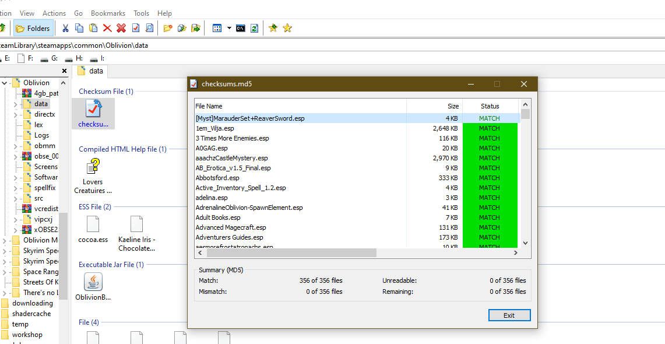Viewport: 665px width, 344px height.
Task: Click the checksum list scroll-down arrow
Action: click(x=526, y=243)
